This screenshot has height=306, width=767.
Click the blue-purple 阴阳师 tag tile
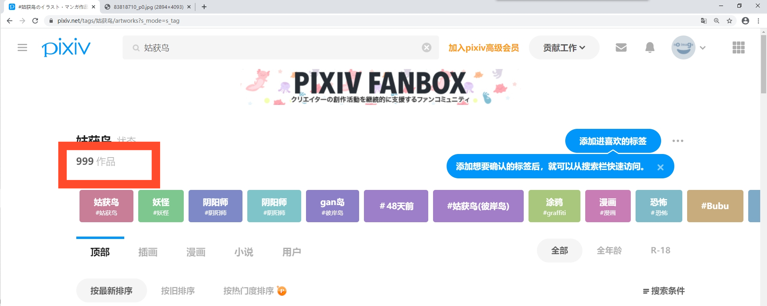pos(215,206)
